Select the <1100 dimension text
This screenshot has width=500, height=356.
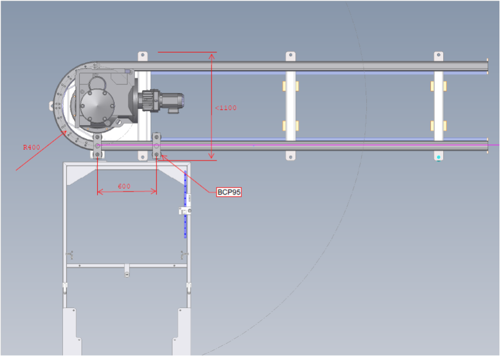[x=226, y=108]
